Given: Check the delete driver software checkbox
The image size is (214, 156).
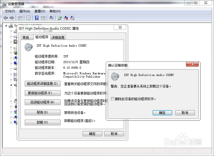Looking at the screenshot, I should click(x=113, y=99).
